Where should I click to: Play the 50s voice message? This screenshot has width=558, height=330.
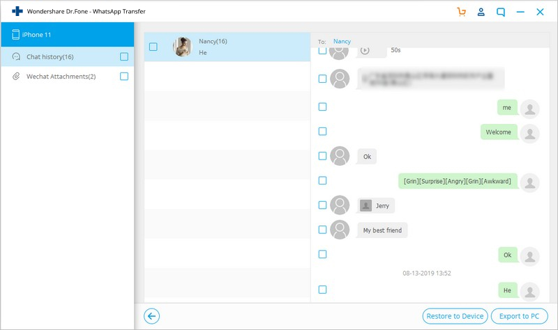tap(365, 51)
